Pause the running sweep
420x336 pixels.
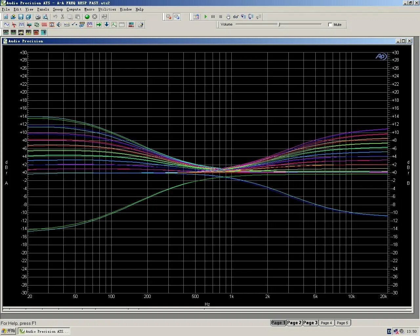pyautogui.click(x=213, y=17)
